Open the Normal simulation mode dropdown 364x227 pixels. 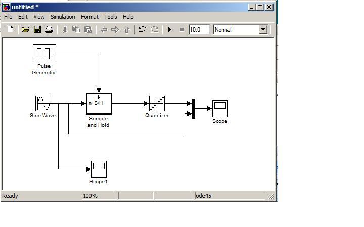point(263,30)
